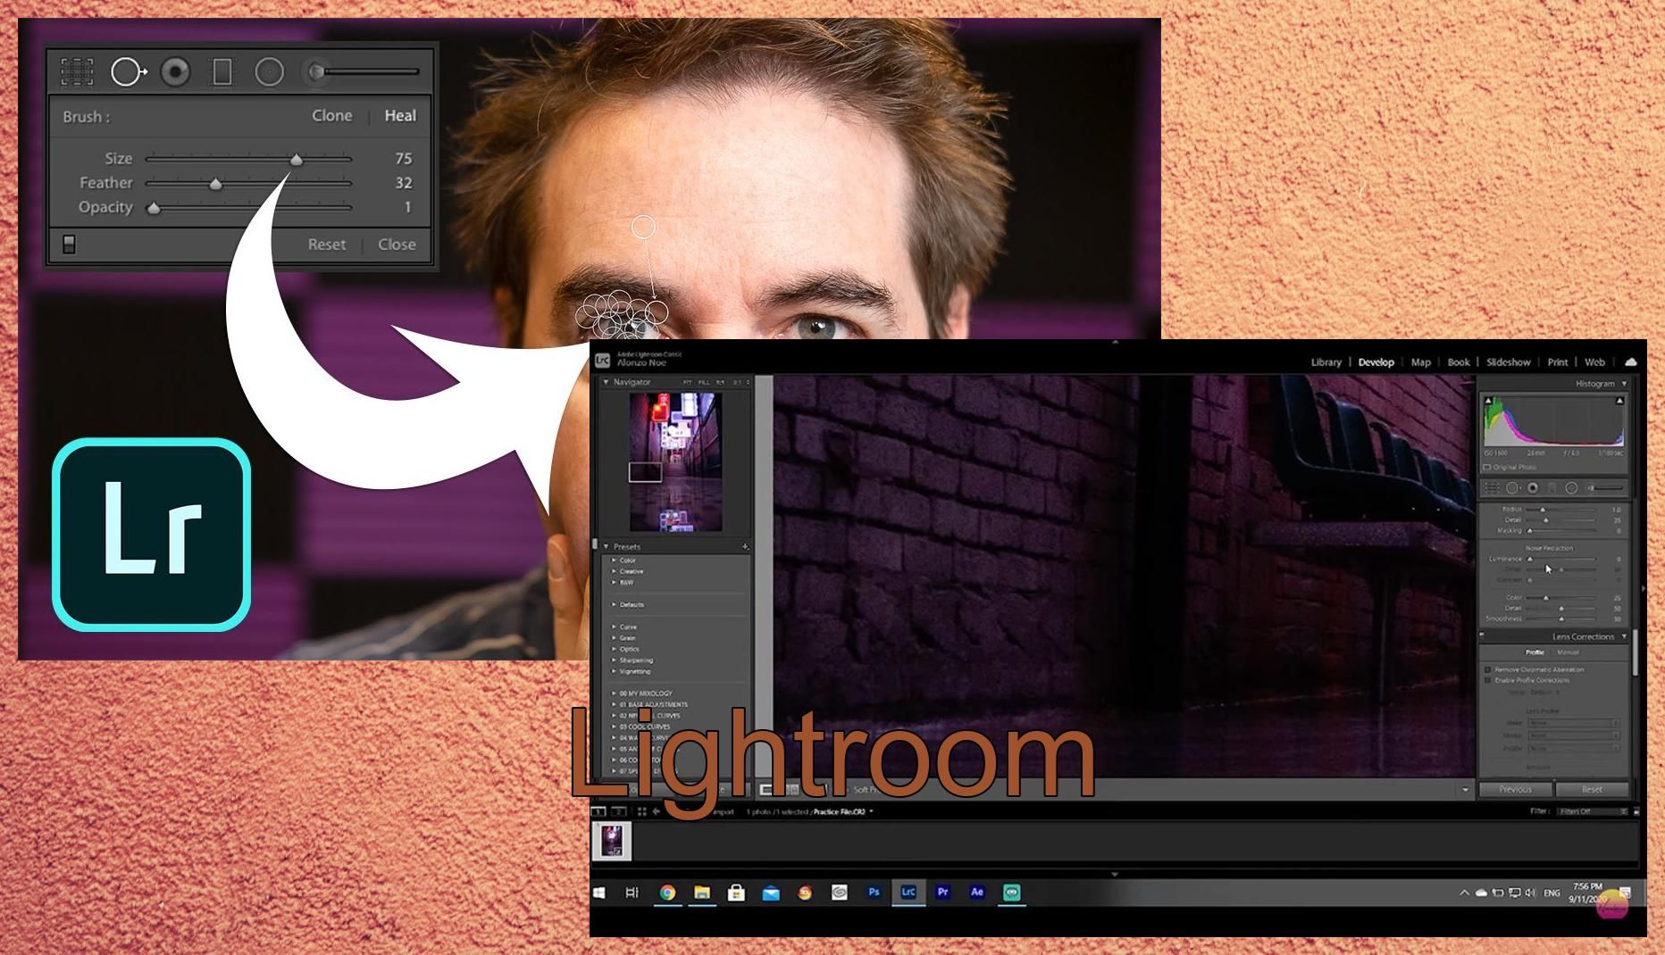Image resolution: width=1665 pixels, height=955 pixels.
Task: Collapse the Lens Corrections panel
Action: pyautogui.click(x=1624, y=636)
